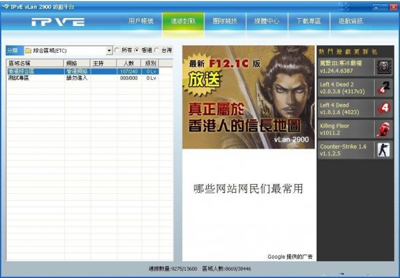This screenshot has height=278, width=400.
Task: Click the Left 4 Dead 2 v2.0.3.8 label
Action: (x=343, y=88)
